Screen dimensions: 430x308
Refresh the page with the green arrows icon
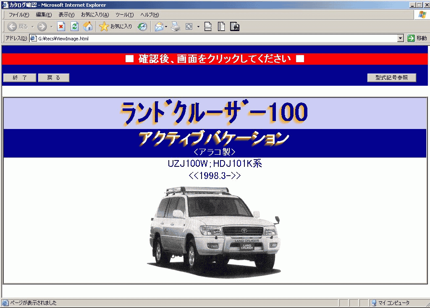pyautogui.click(x=74, y=26)
